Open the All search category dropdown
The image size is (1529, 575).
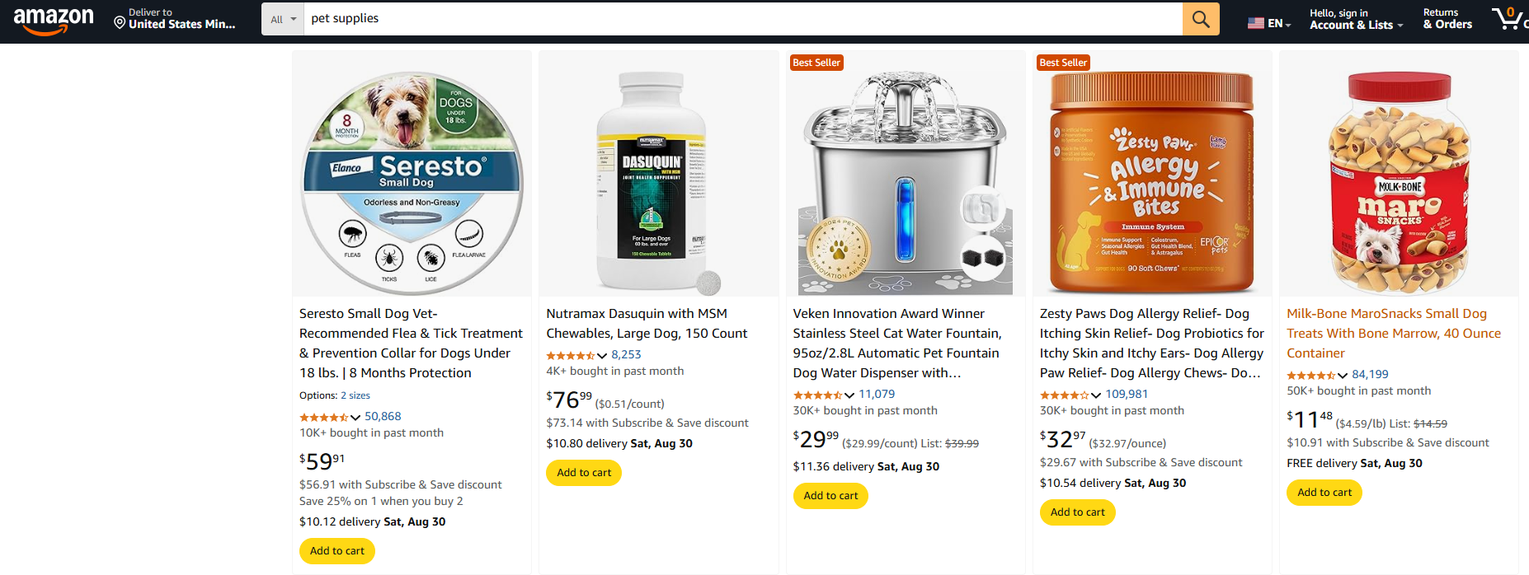click(283, 18)
